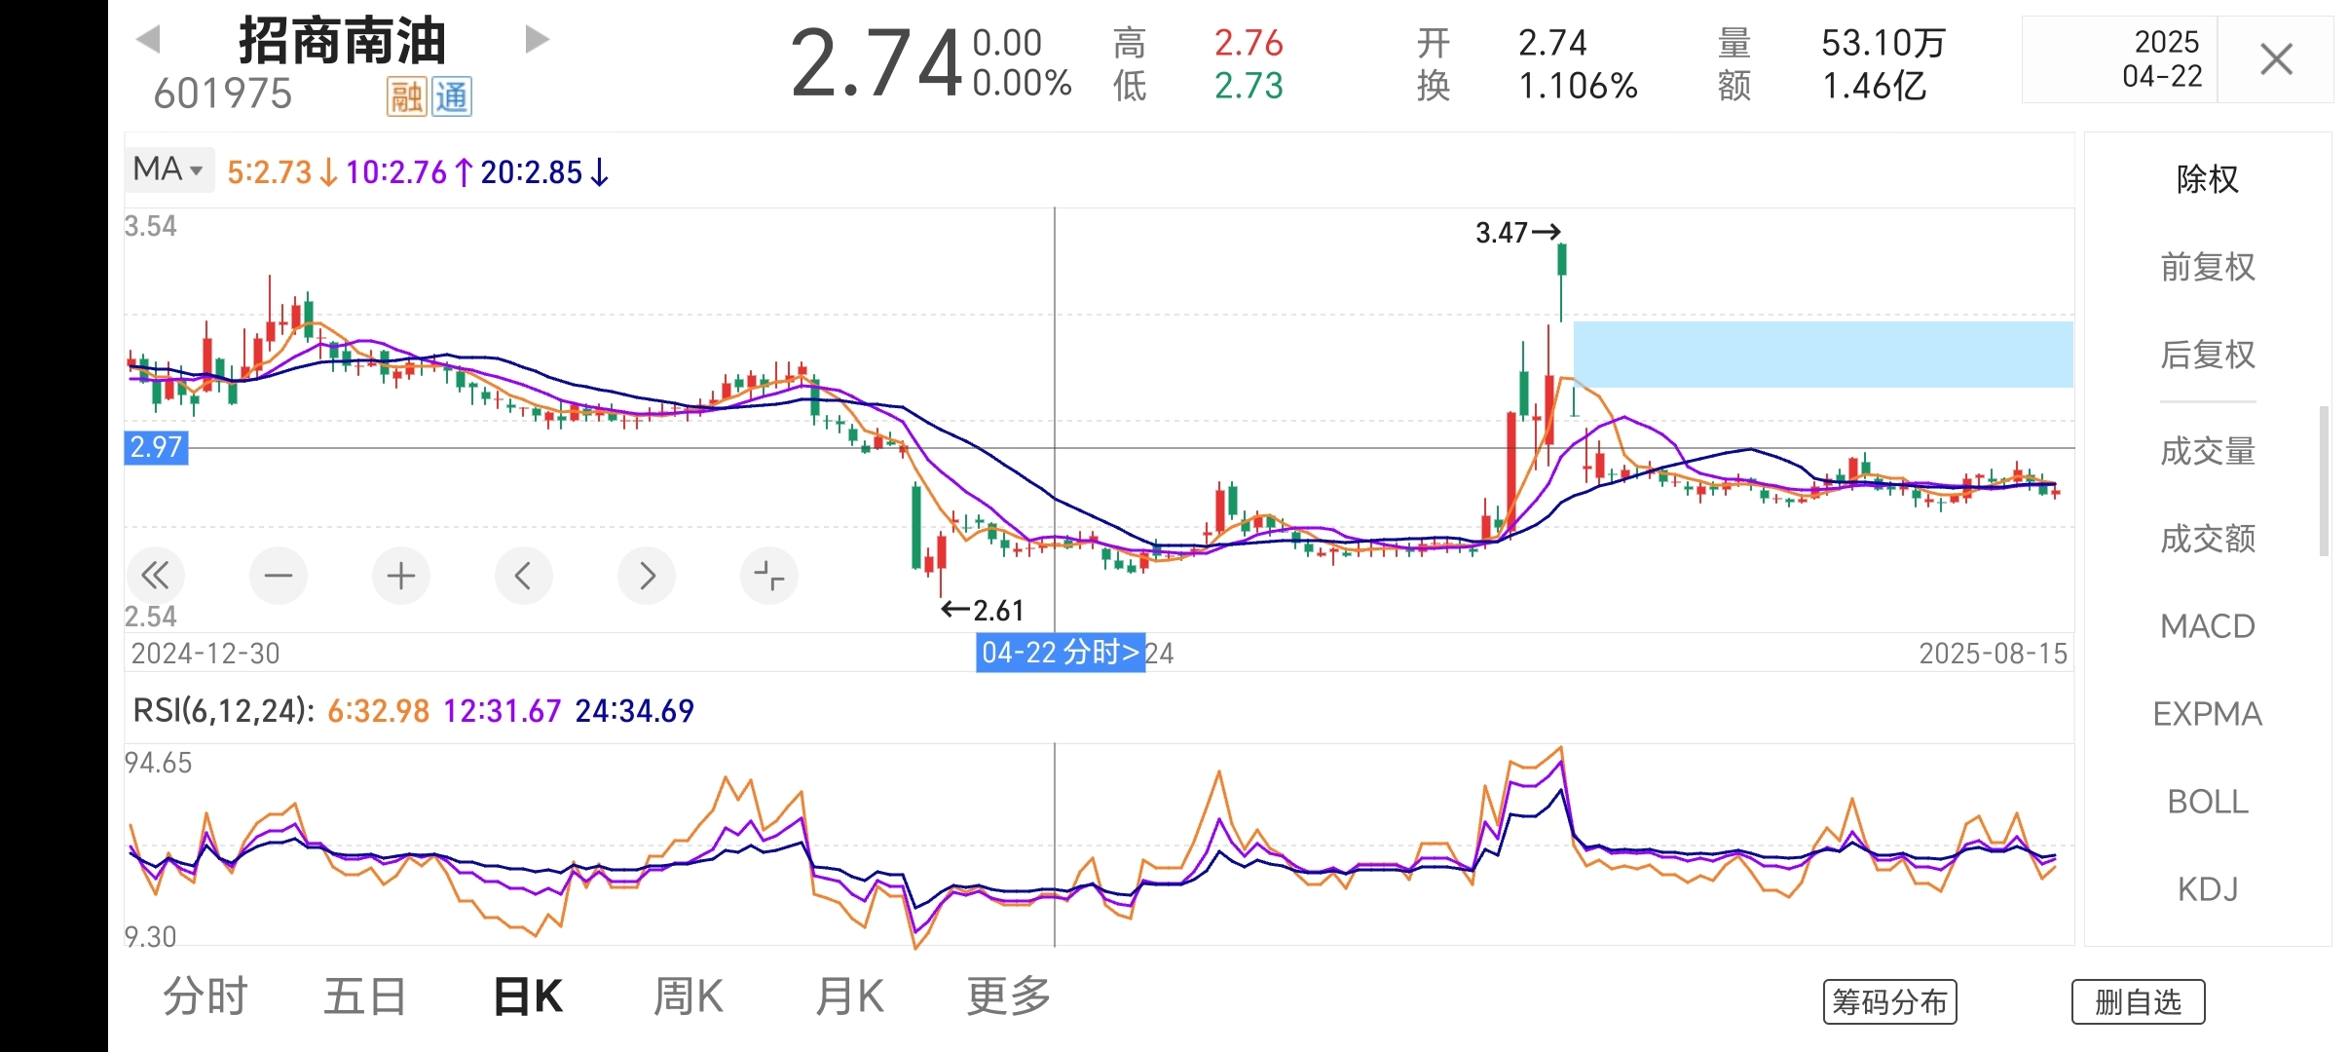The image size is (2349, 1052).
Task: Tap RSI12 value 12:31.67
Action: pos(503,711)
